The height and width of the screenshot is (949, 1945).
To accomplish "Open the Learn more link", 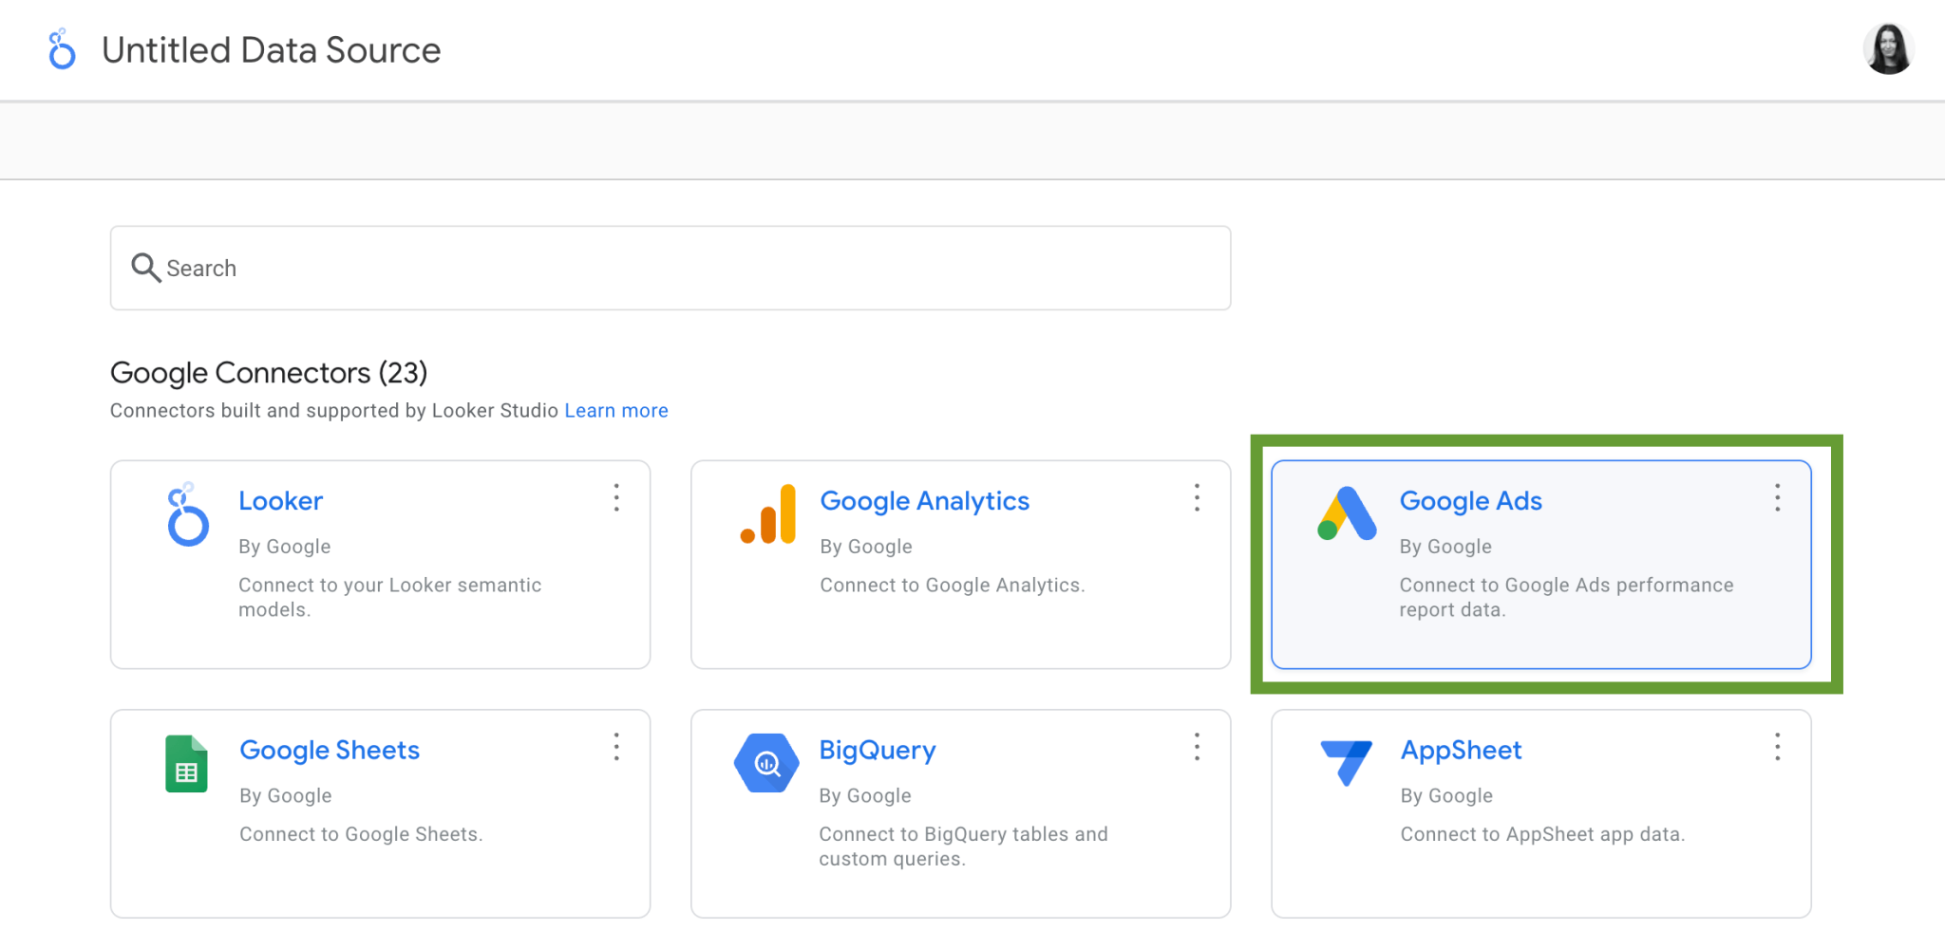I will point(616,411).
